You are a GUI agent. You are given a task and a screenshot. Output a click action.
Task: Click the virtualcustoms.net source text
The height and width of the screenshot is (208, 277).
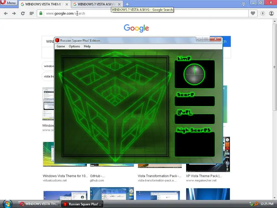55,180
